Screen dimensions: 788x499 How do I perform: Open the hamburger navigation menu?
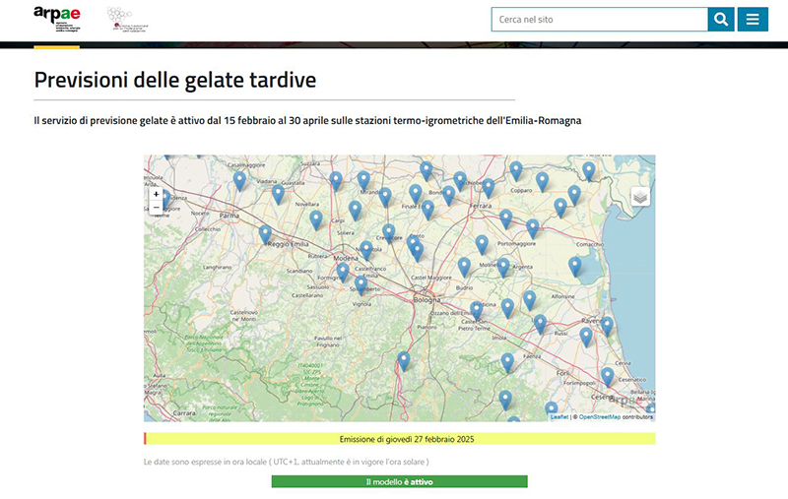[x=753, y=19]
